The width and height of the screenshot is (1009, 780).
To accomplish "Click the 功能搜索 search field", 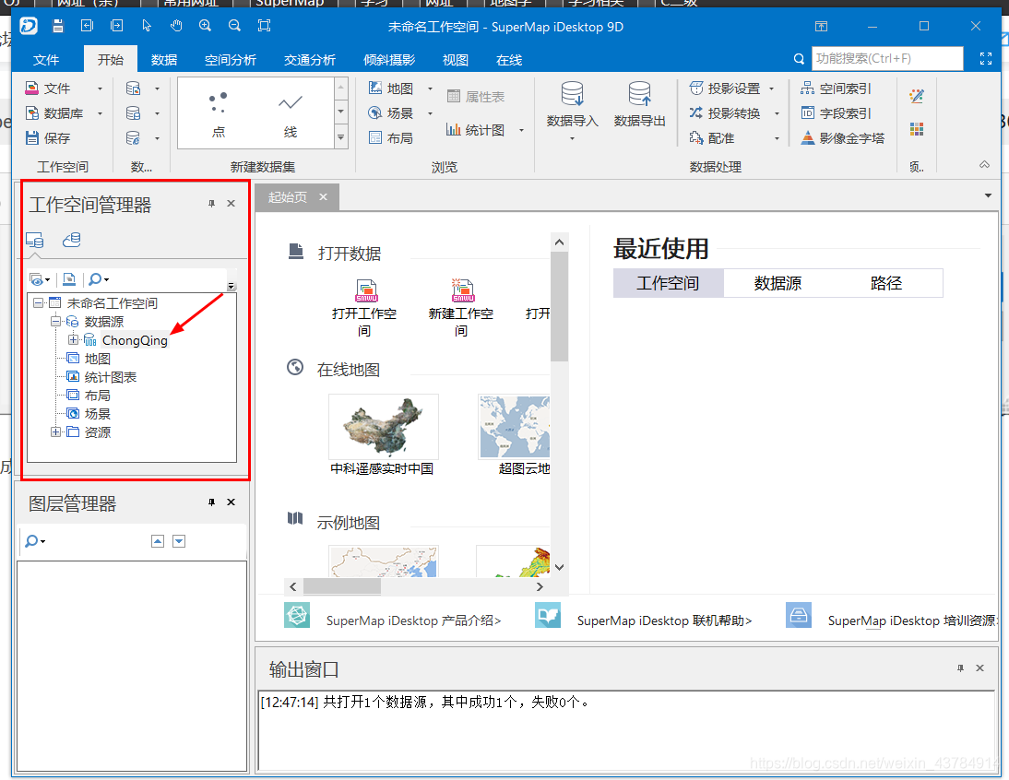I will (887, 58).
